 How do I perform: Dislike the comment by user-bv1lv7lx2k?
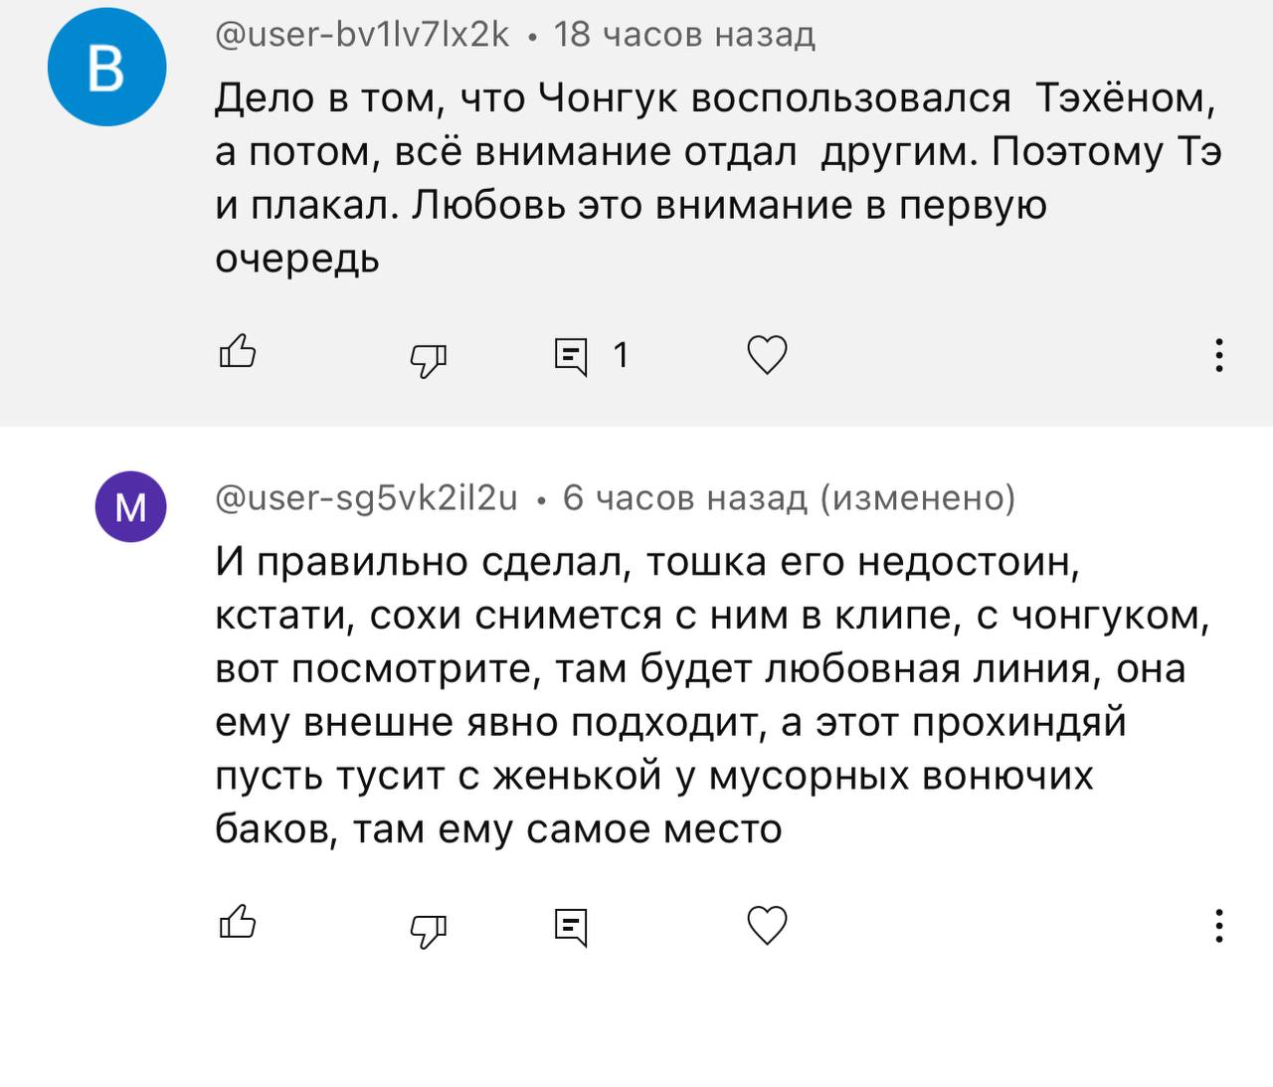coord(429,357)
